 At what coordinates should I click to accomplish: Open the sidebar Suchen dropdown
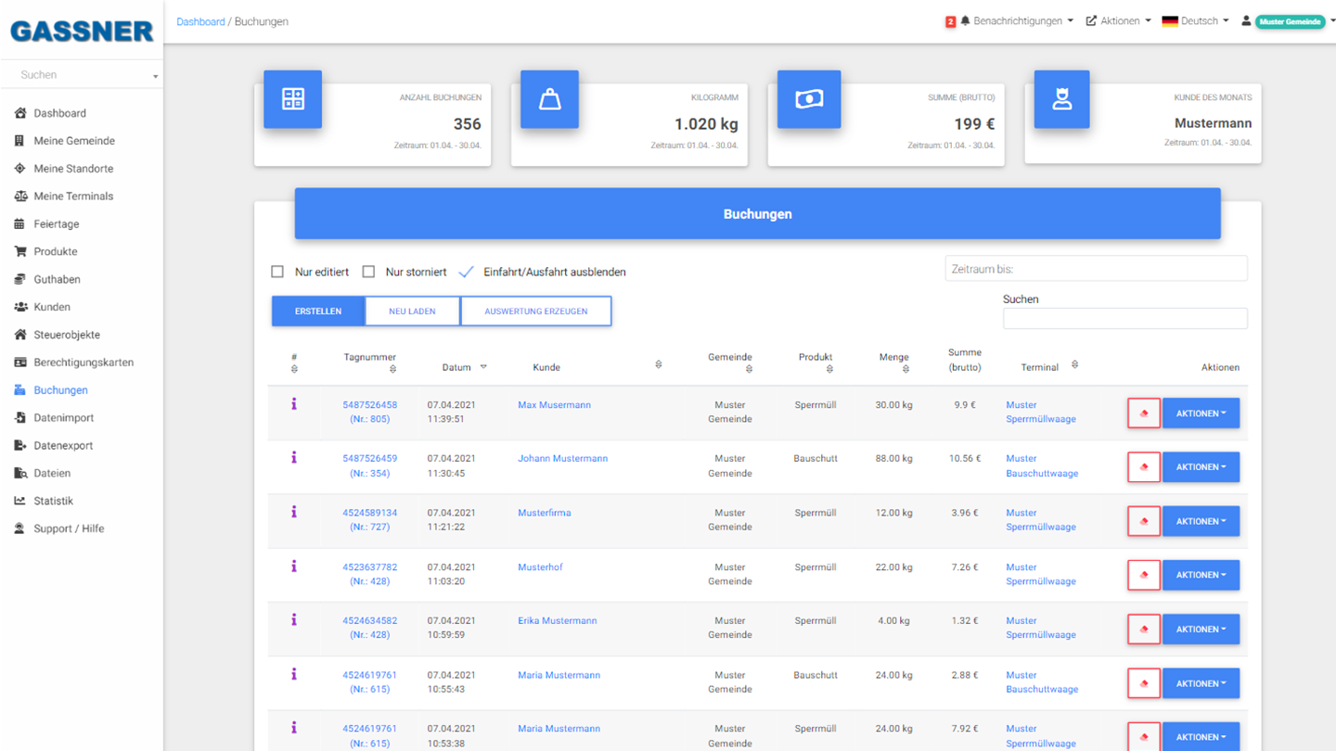[x=82, y=75]
